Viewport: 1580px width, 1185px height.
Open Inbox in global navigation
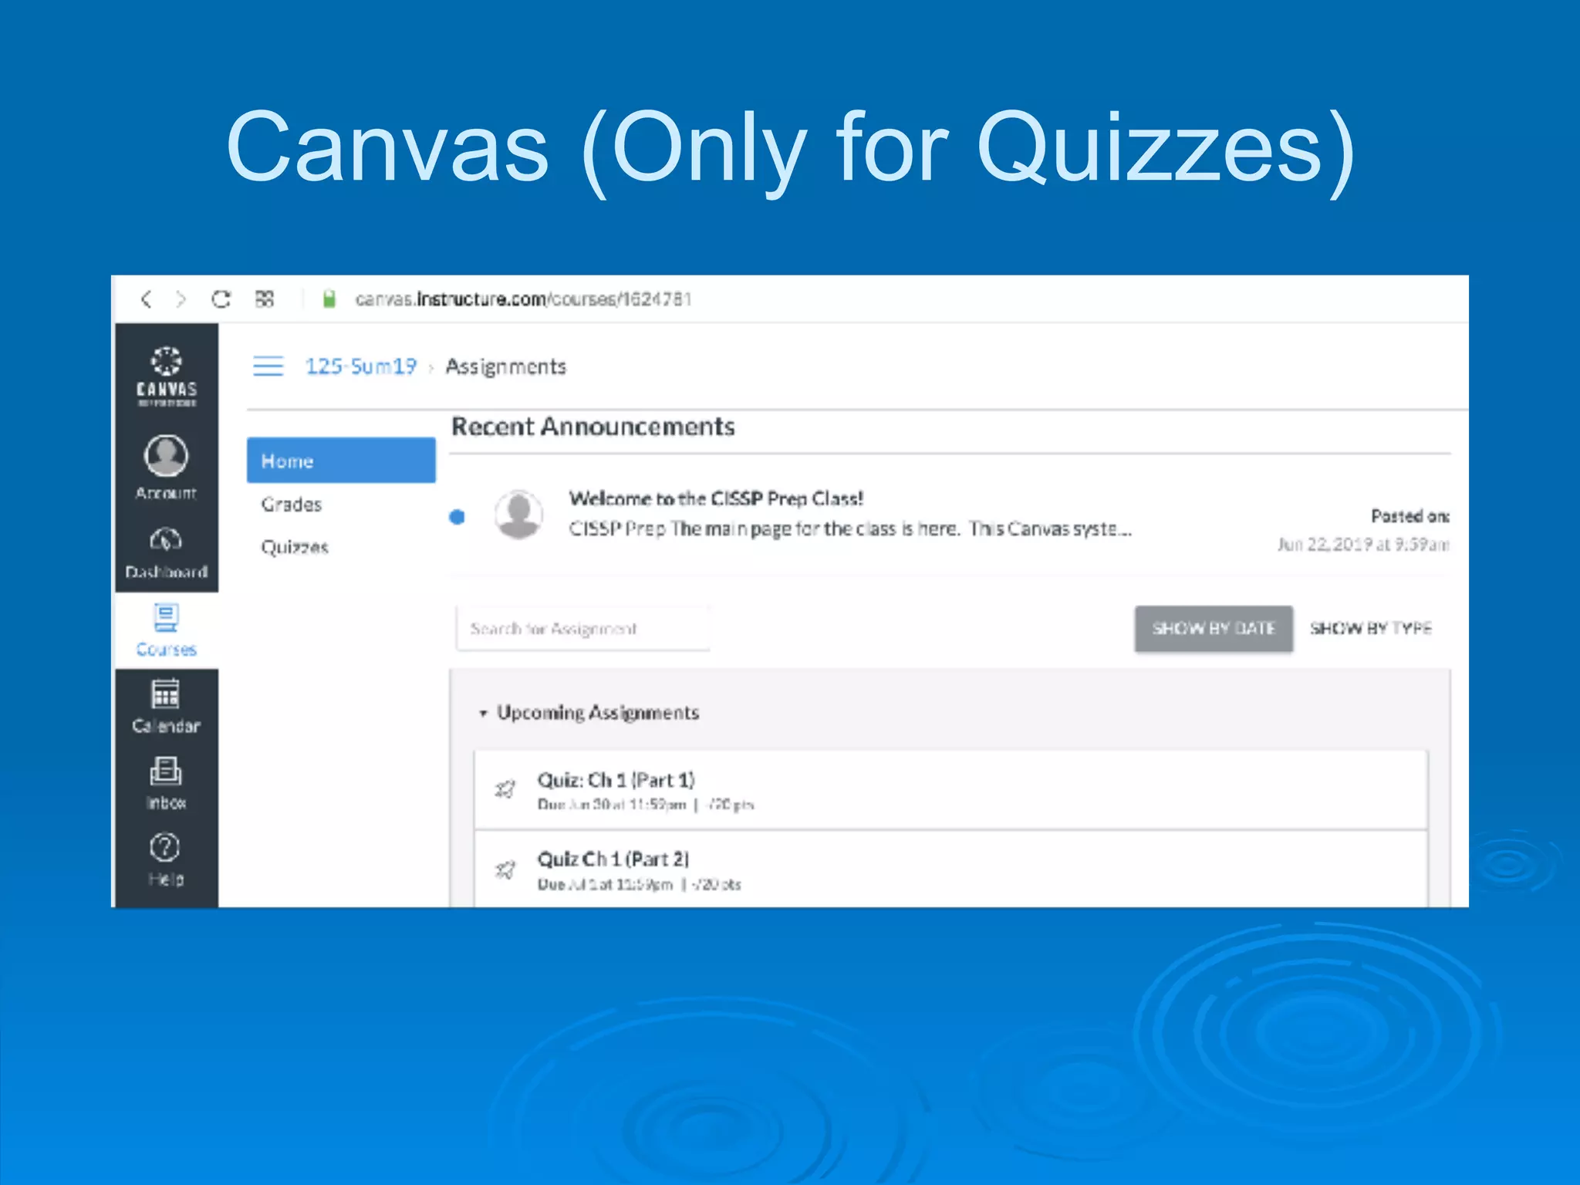pyautogui.click(x=167, y=783)
